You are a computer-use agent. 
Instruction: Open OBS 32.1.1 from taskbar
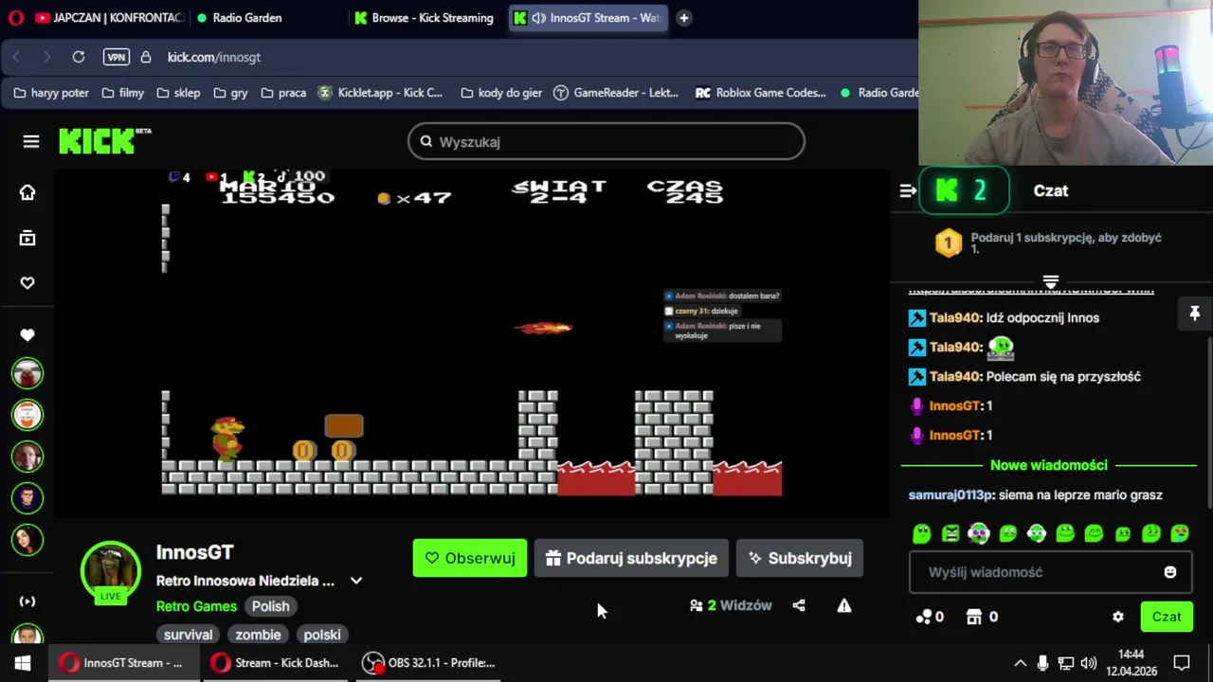point(428,663)
